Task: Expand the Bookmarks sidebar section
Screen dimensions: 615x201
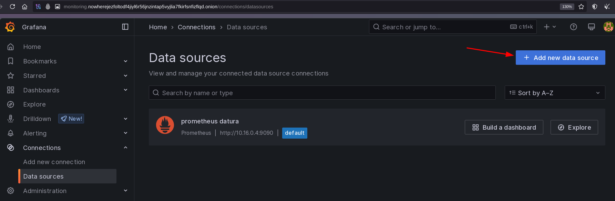Action: point(125,61)
